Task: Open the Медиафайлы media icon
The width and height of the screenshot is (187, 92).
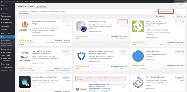Action: (2, 16)
